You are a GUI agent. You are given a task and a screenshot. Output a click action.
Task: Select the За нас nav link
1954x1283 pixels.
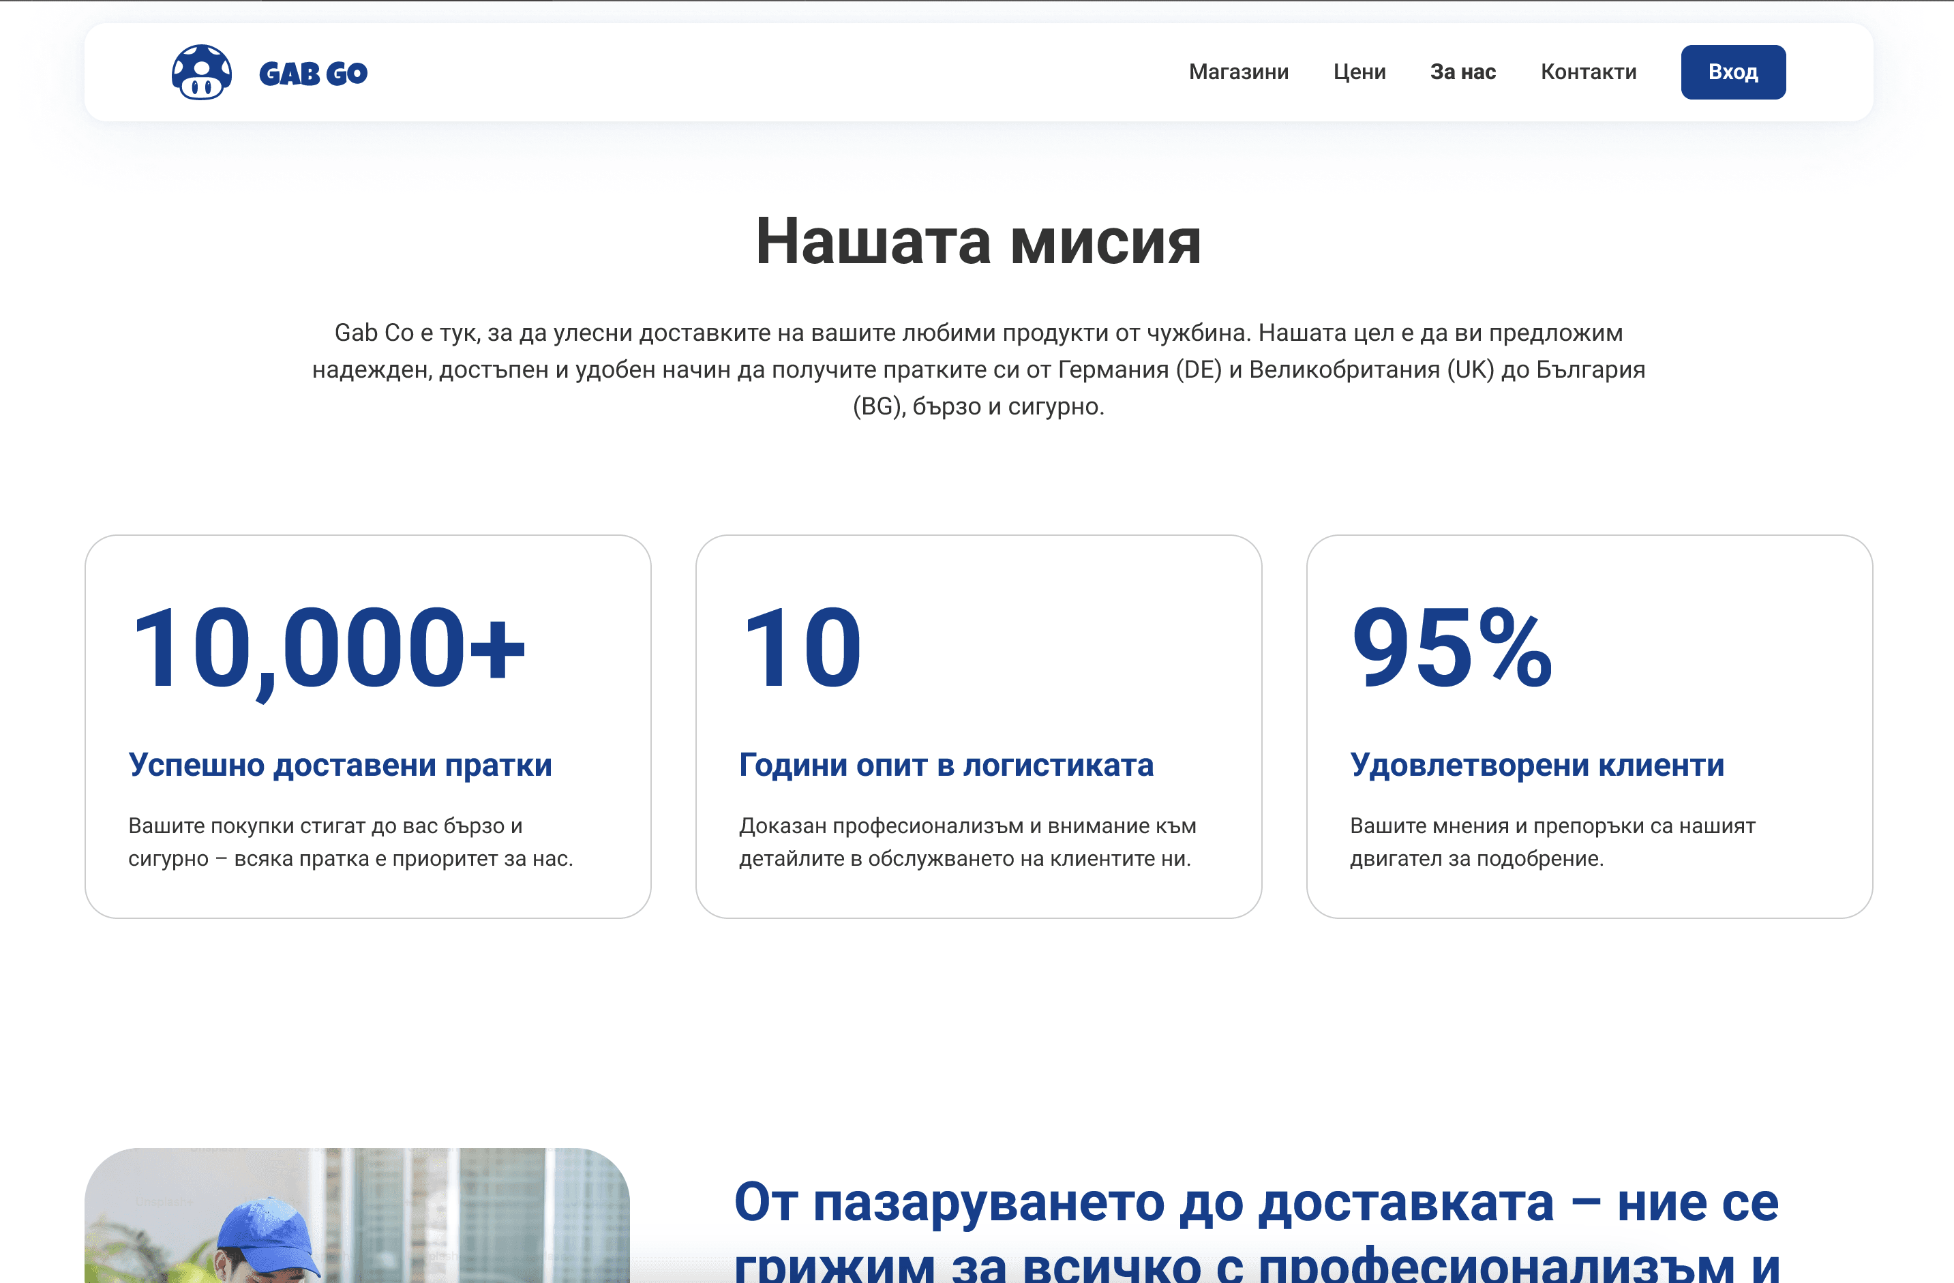[1462, 72]
